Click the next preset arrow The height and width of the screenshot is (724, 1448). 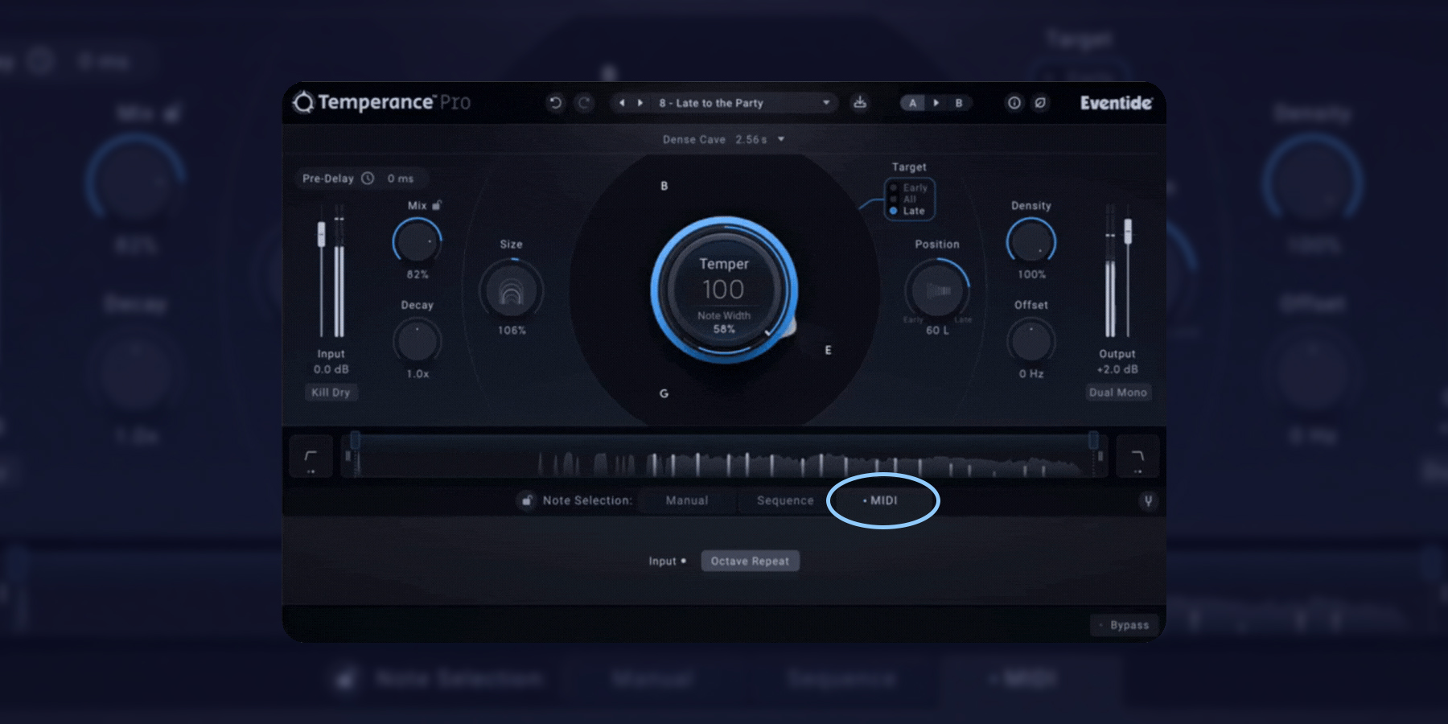point(640,102)
